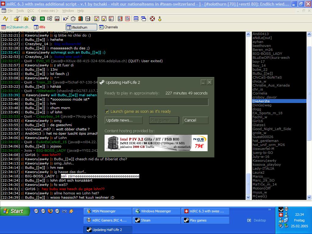Image resolution: width=312 pixels, height=234 pixels.
Task: Click the Windows Start button
Action: [15, 211]
